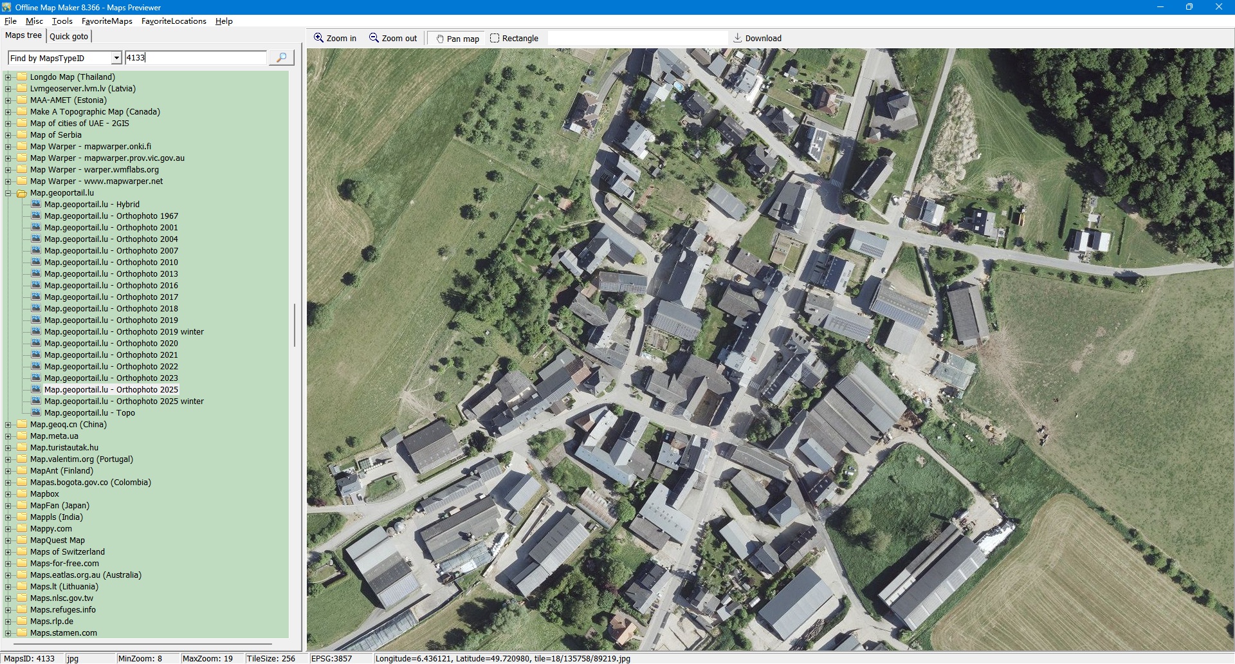1235x664 pixels.
Task: Click the magnifier search button beside the ID field
Action: point(281,58)
